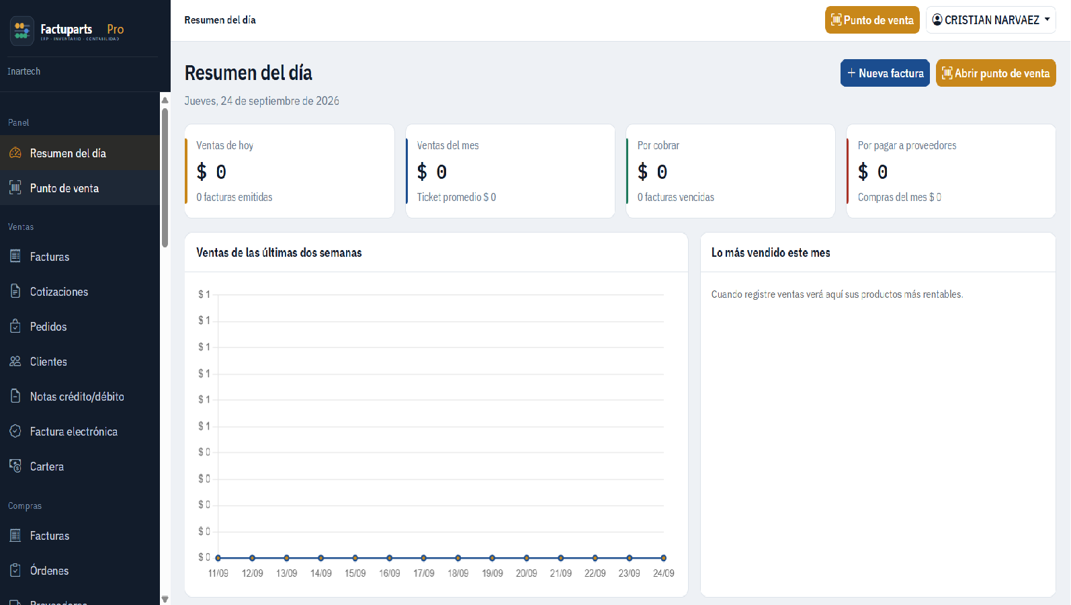Image resolution: width=1071 pixels, height=605 pixels.
Task: Open Notas crédito/débito icon
Action: pos(15,396)
